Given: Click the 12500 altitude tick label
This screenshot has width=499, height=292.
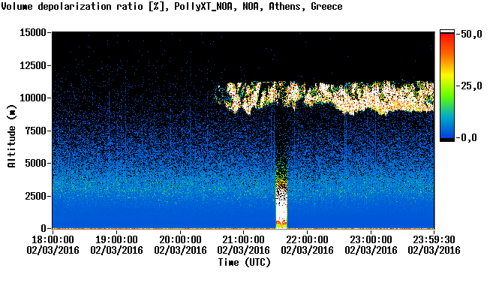Looking at the screenshot, I should point(33,65).
